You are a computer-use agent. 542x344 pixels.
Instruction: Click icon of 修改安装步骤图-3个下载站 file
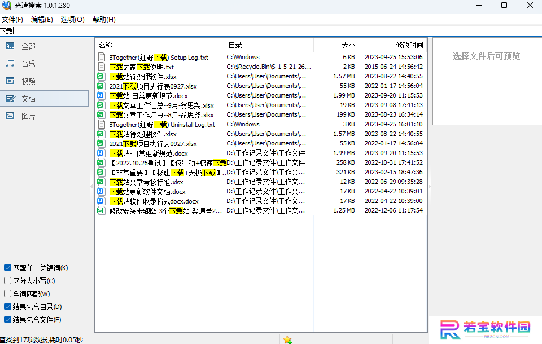pos(100,211)
